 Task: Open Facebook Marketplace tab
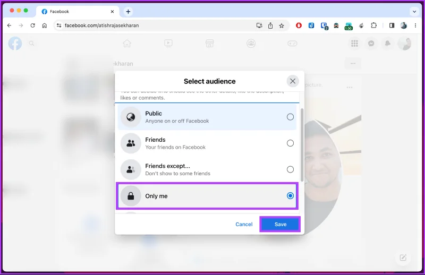(x=209, y=44)
